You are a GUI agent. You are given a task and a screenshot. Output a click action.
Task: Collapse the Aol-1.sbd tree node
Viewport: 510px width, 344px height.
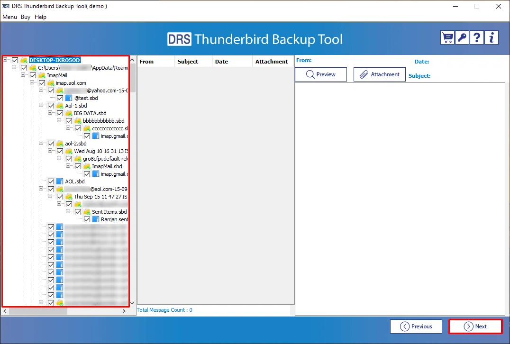(41, 105)
